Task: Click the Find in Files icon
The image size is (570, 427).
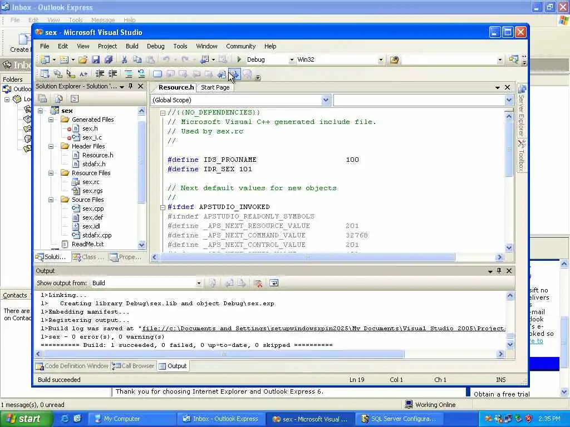Action: pos(395,59)
